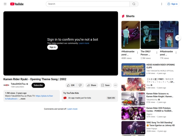
Task: Click the Shorts logo icon
Action: click(x=123, y=16)
